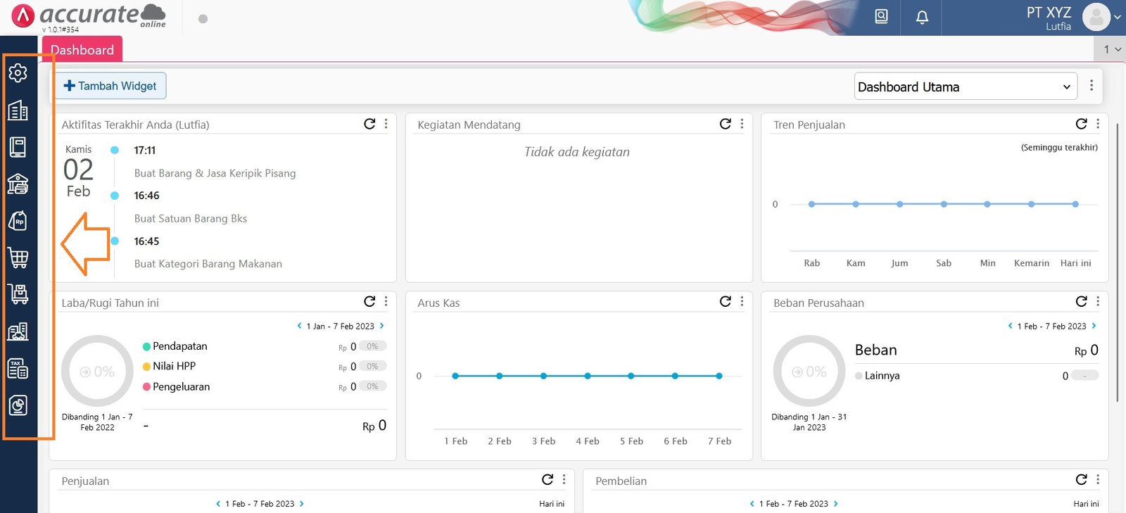
Task: Go to previous period in Beban Perusahaan
Action: pyautogui.click(x=1010, y=326)
